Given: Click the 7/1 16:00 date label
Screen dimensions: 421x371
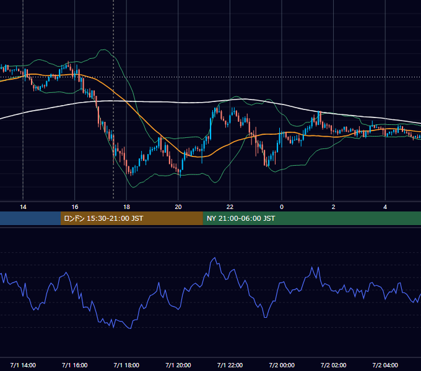Looking at the screenshot, I should point(75,365).
